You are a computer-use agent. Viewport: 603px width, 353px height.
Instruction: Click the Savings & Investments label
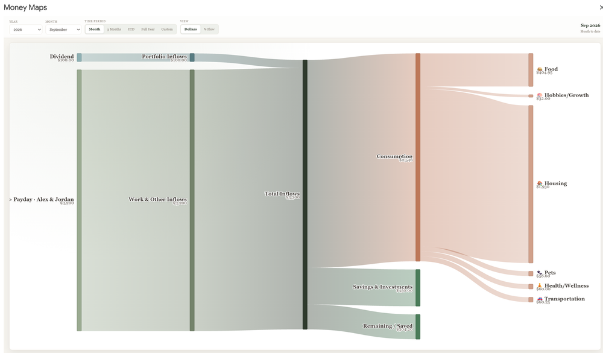[x=383, y=287]
